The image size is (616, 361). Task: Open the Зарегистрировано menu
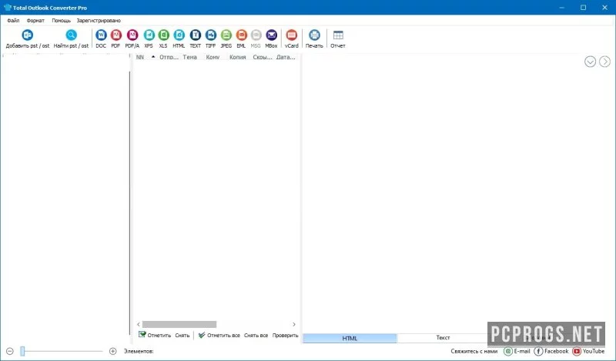99,21
